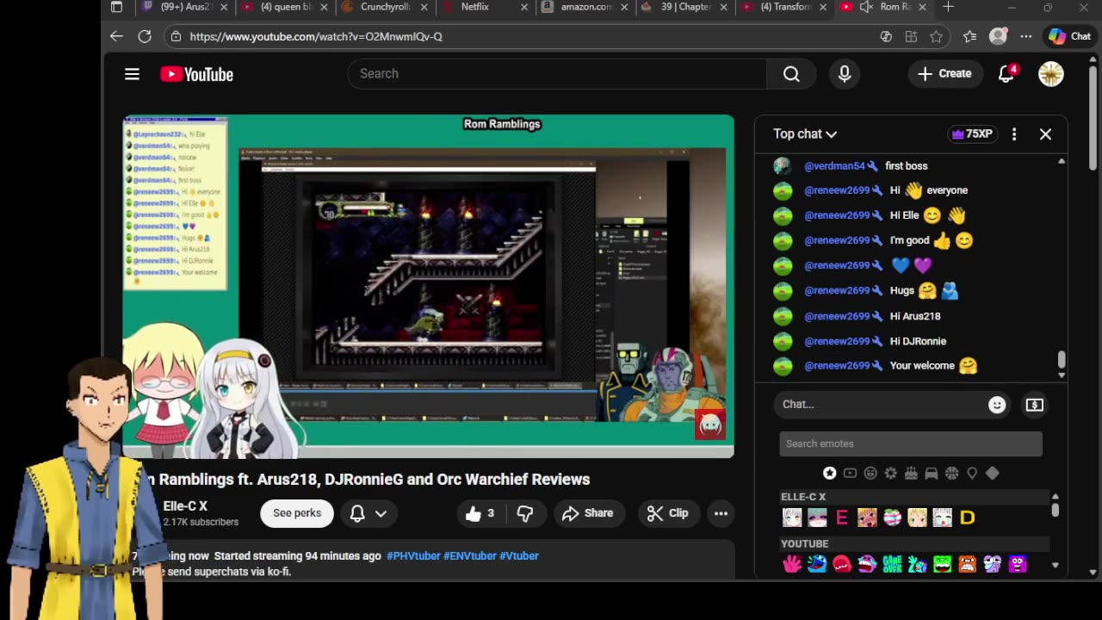
Task: Click the search magnifier button
Action: [x=791, y=74]
